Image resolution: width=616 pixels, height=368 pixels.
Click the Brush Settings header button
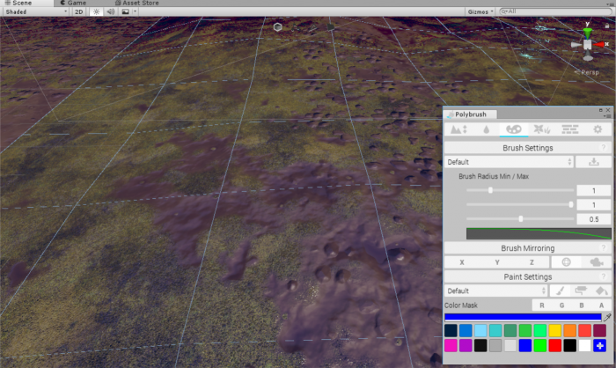527,148
